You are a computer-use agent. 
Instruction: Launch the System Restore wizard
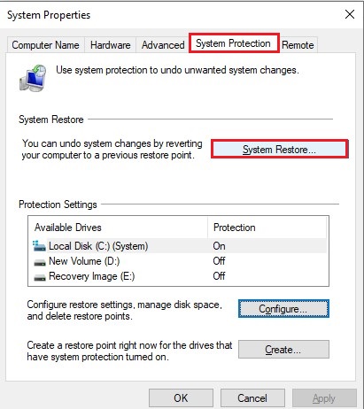click(280, 150)
